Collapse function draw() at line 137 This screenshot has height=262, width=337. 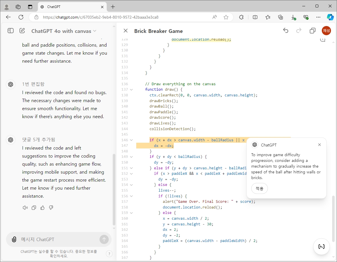(131, 90)
